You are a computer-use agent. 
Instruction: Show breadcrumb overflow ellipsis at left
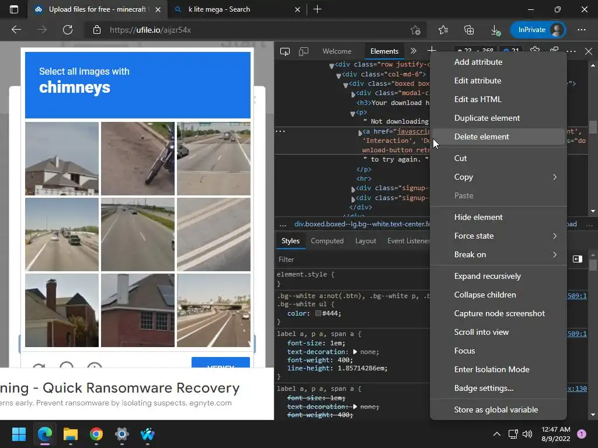283,225
